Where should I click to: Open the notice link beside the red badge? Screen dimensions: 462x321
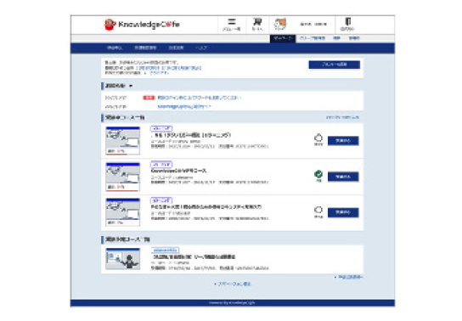pyautogui.click(x=200, y=98)
